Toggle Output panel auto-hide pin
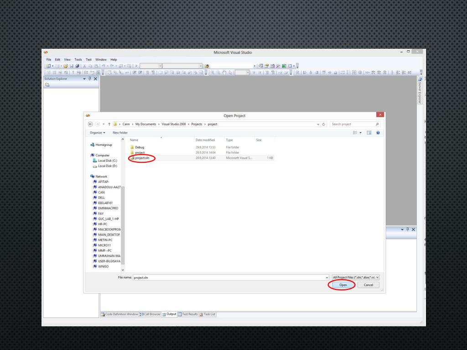Screen dimensions: 467x350 coord(408,229)
